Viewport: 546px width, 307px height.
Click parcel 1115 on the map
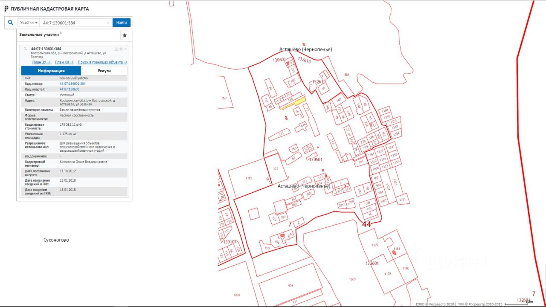(x=249, y=177)
